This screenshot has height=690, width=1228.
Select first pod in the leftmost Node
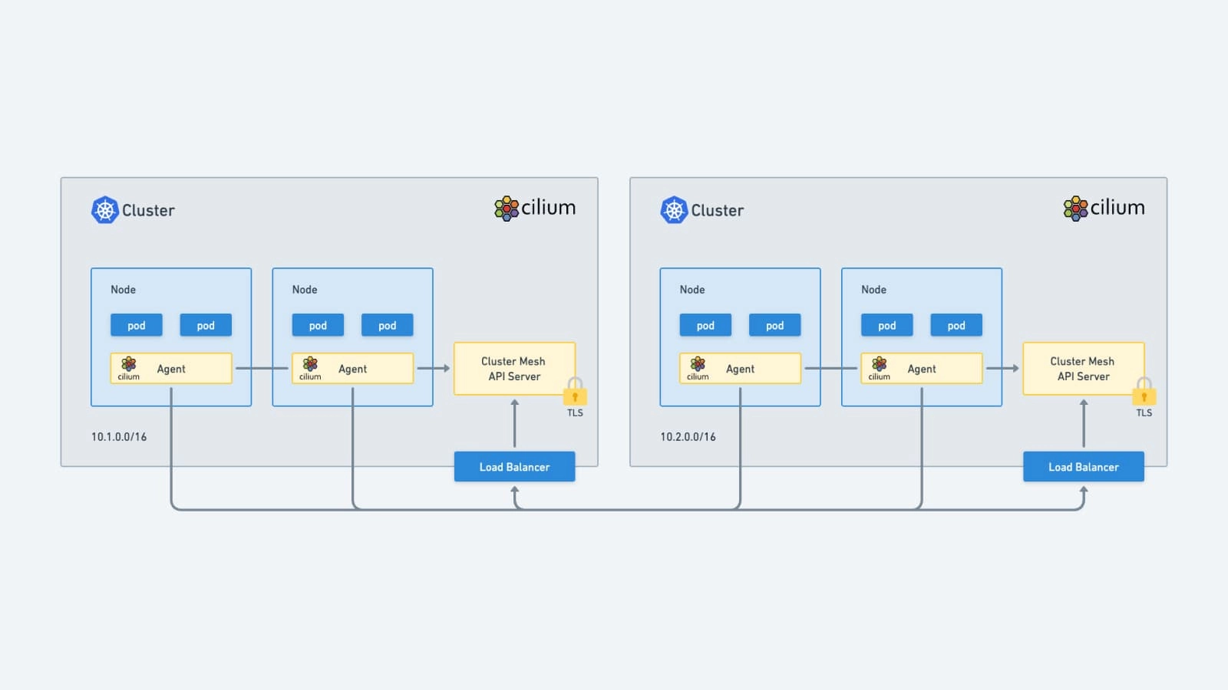[137, 325]
